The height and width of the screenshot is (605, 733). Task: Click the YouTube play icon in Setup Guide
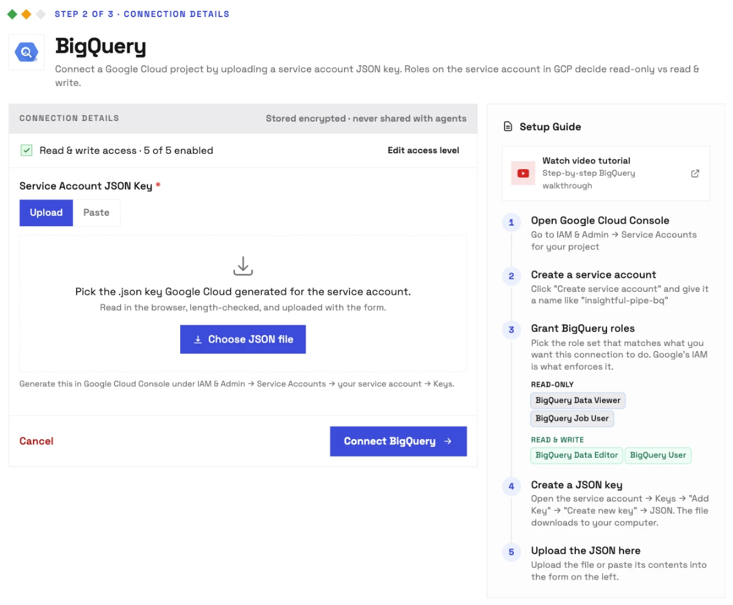523,173
